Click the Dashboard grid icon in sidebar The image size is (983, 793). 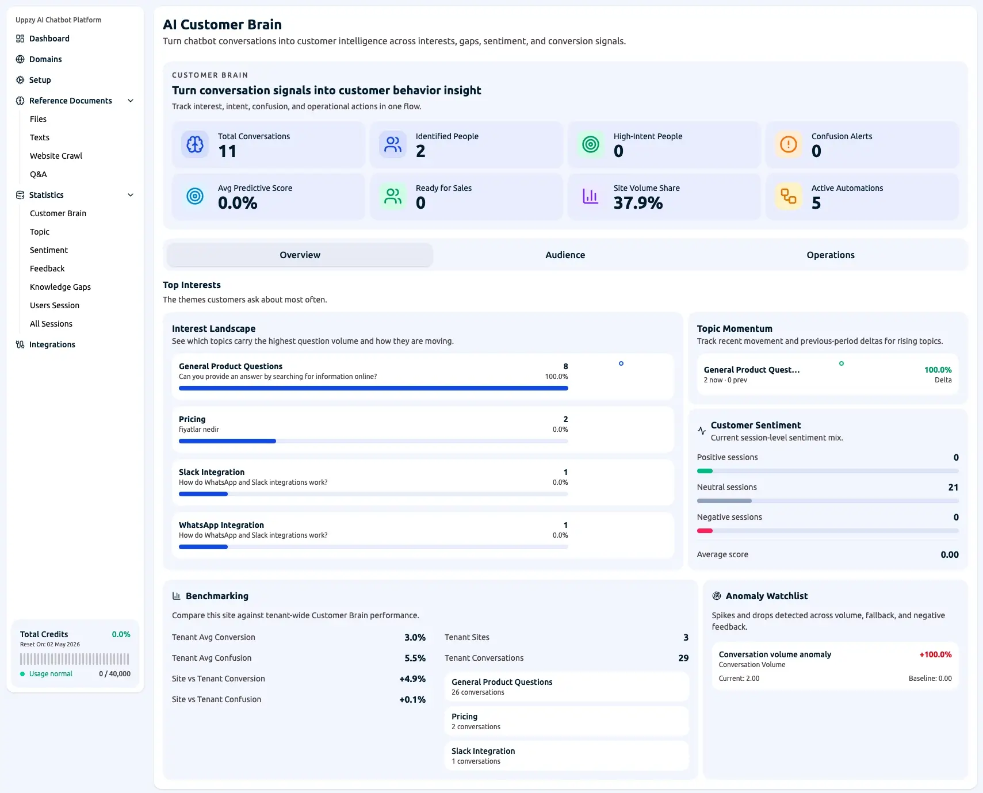point(20,39)
